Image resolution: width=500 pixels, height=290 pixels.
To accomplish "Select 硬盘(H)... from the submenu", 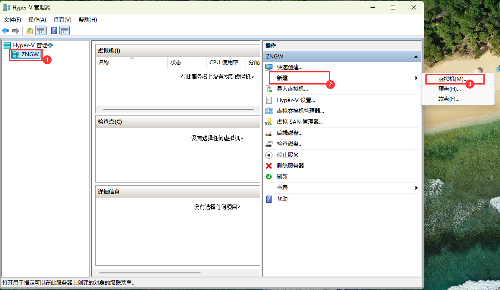I will click(449, 89).
